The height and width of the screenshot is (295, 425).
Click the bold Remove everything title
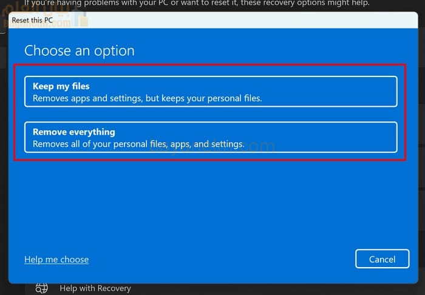coord(73,132)
